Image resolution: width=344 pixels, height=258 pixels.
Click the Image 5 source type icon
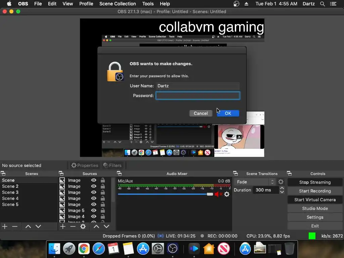pos(62,210)
